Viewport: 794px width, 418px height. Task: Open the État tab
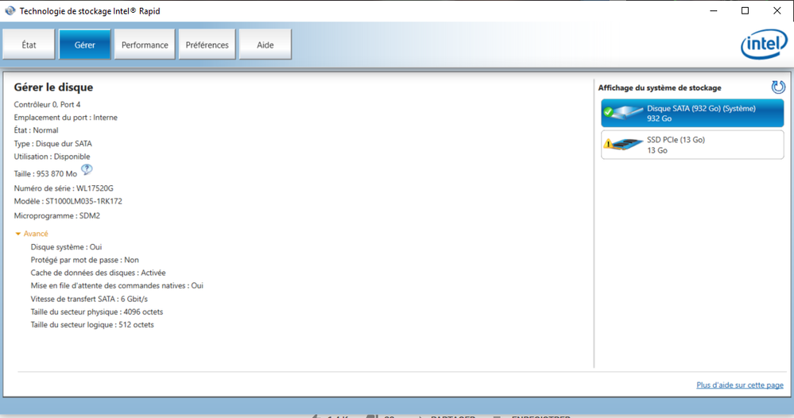pyautogui.click(x=29, y=45)
